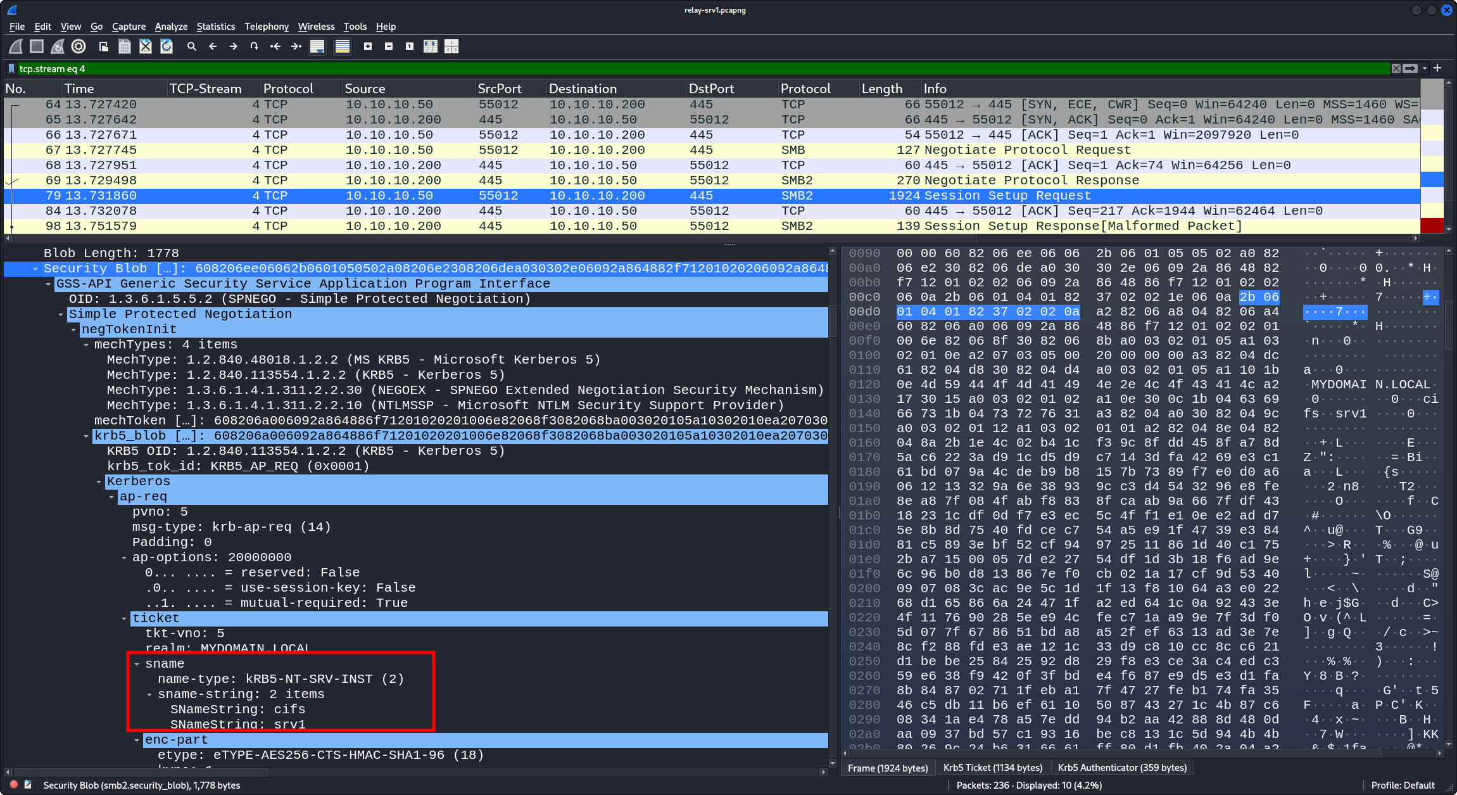Restart the current capture
This screenshot has height=795, width=1457.
[58, 46]
